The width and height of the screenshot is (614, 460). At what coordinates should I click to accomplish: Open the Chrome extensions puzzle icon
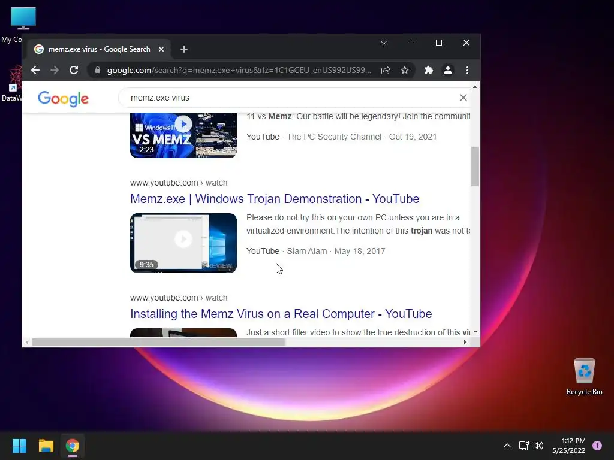coord(428,71)
